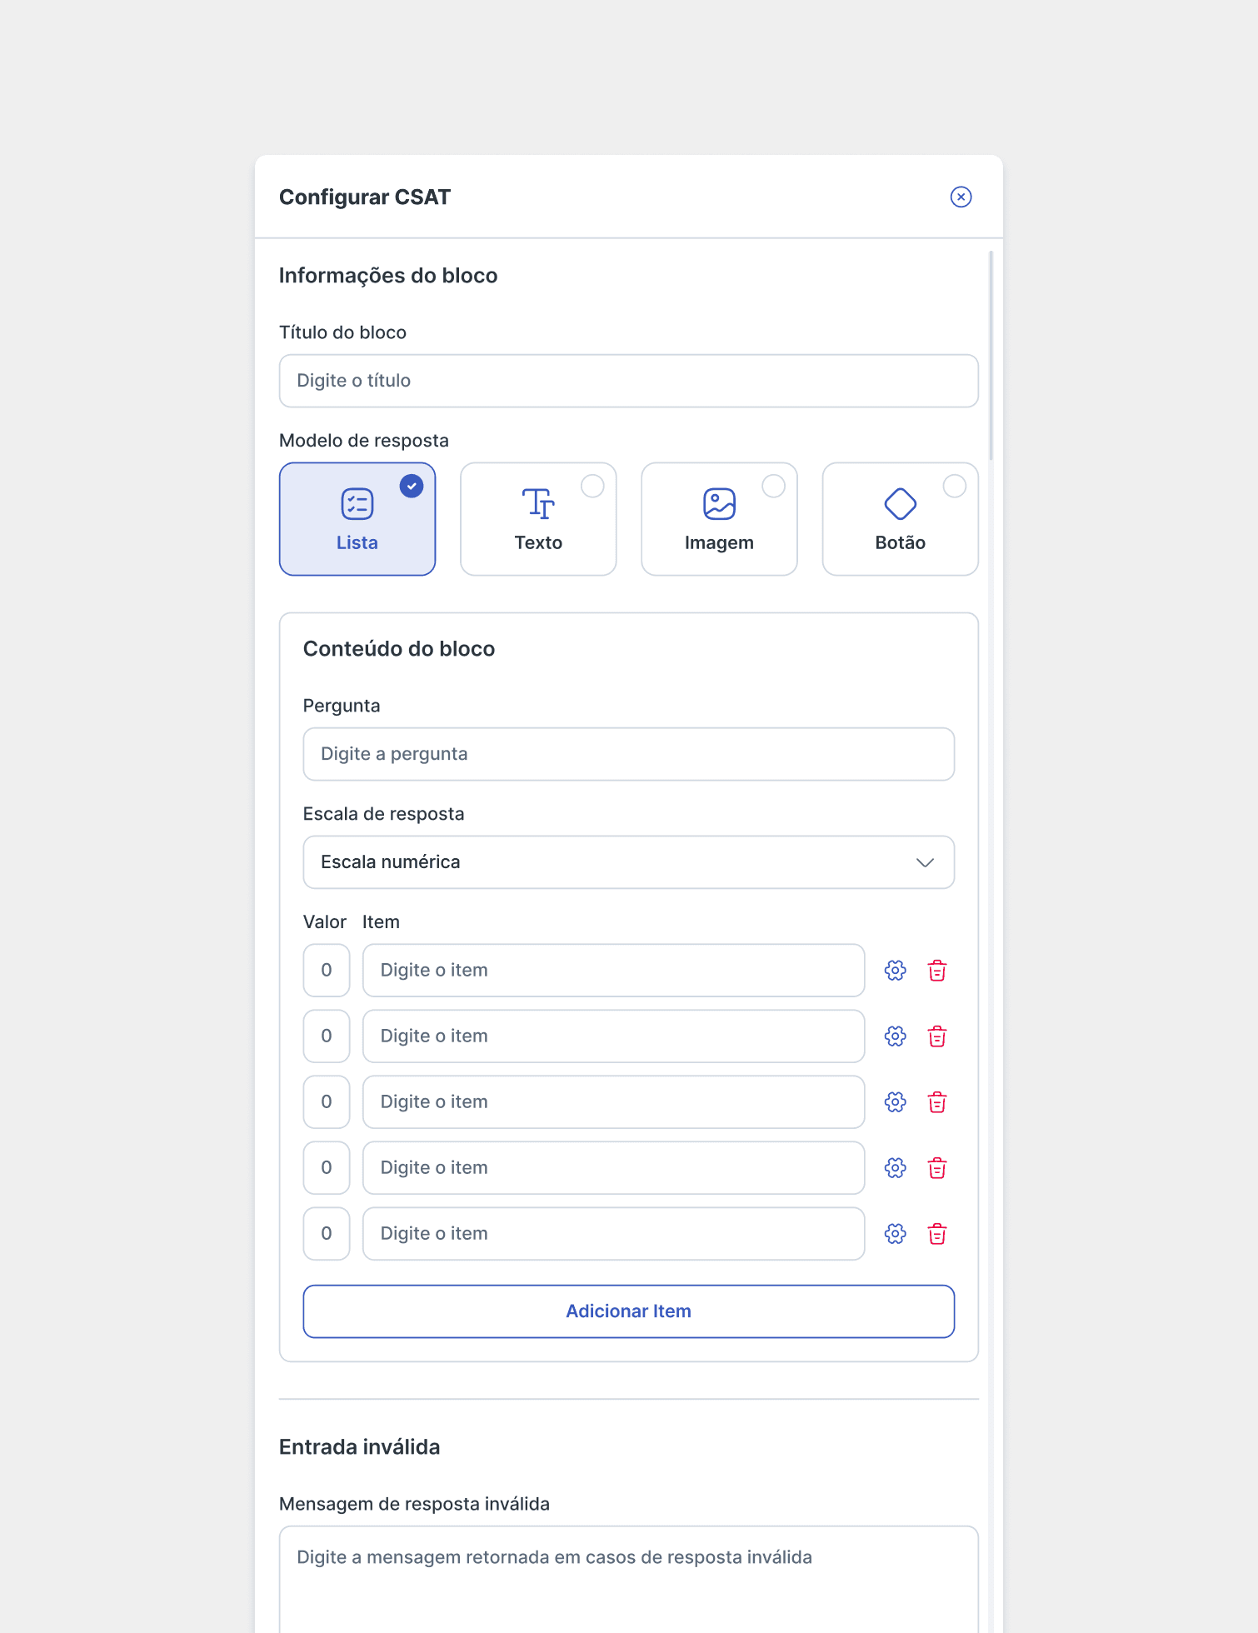Toggle the radio circle on Texto card

pos(592,486)
